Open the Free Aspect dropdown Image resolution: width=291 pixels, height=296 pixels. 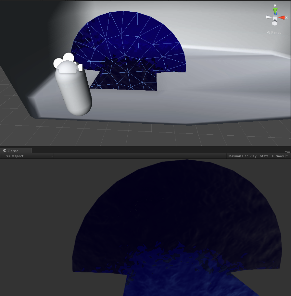click(28, 156)
